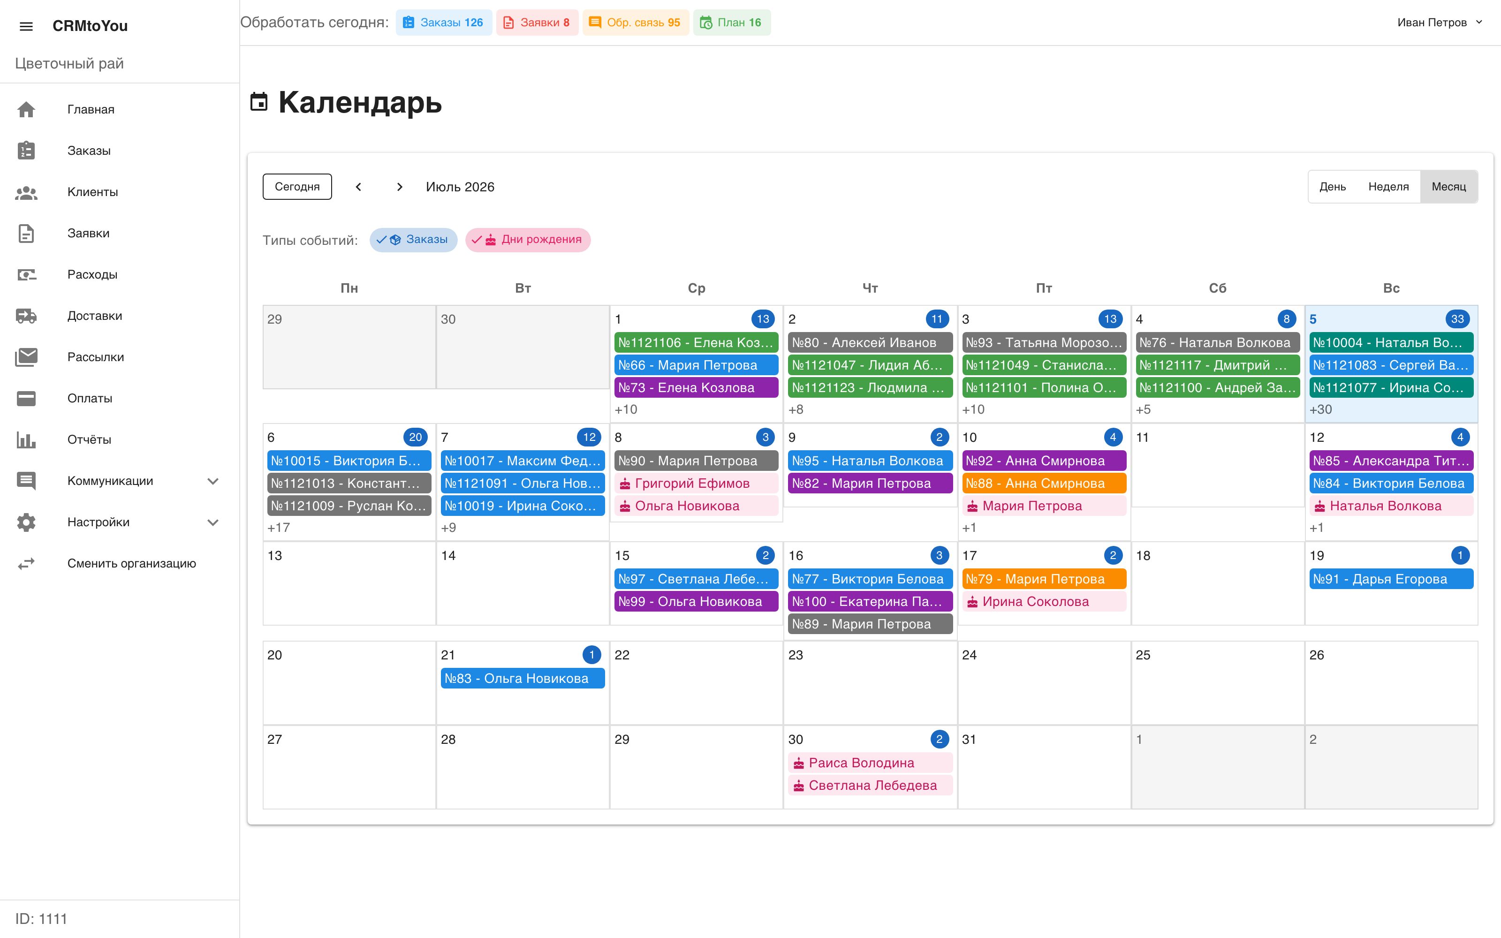Click the Отчёты bar chart icon
Viewport: 1501px width, 938px height.
click(26, 440)
